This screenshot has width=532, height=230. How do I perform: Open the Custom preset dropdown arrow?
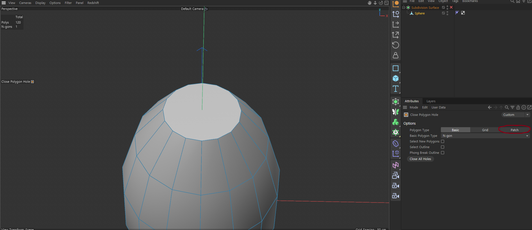[527, 115]
